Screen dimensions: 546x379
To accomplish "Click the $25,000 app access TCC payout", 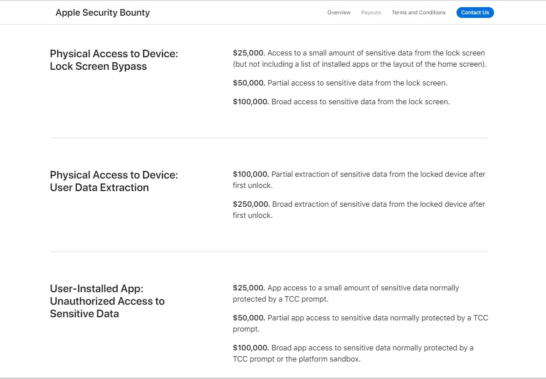I will (346, 294).
